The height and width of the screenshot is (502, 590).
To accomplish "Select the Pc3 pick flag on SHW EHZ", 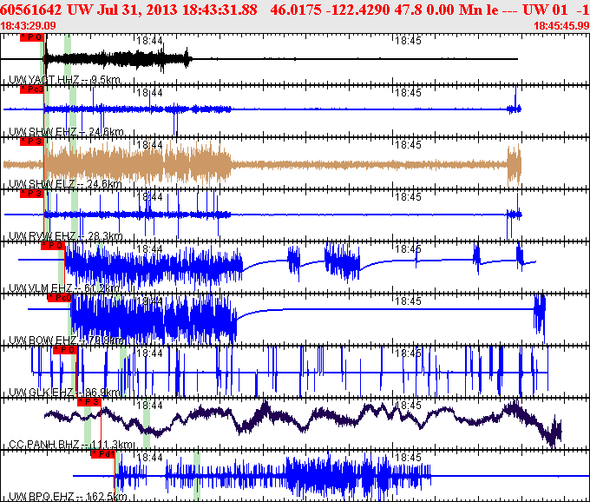I will [x=30, y=89].
